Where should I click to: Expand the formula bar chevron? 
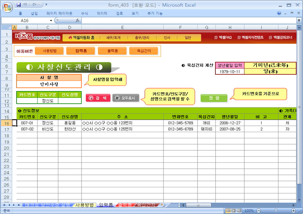(299, 20)
